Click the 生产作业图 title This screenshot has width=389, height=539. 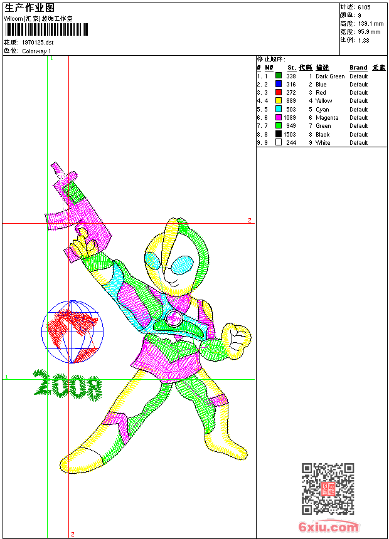[29, 8]
